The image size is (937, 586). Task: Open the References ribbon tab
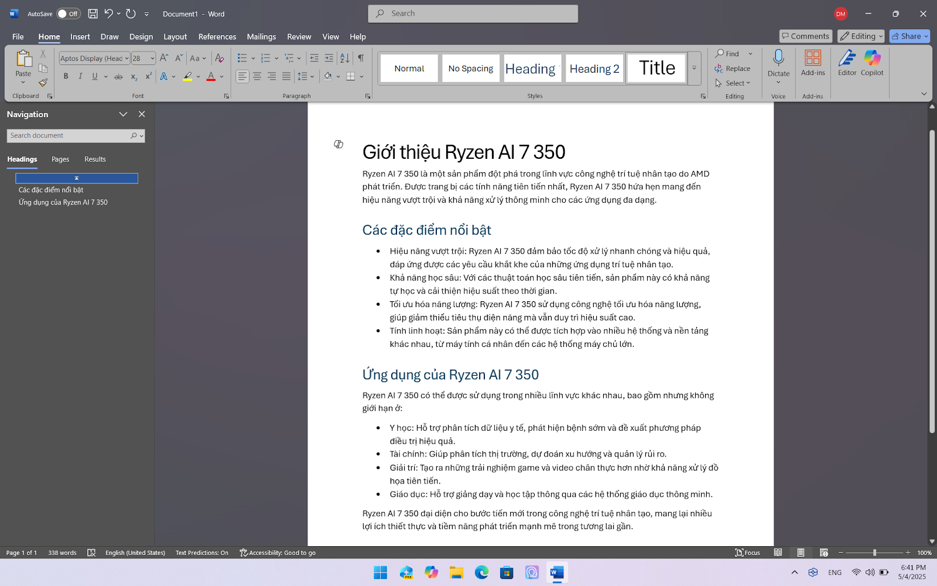pyautogui.click(x=217, y=36)
